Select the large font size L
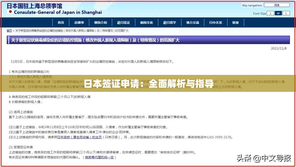This screenshot has height=167, width=296. pyautogui.click(x=287, y=13)
